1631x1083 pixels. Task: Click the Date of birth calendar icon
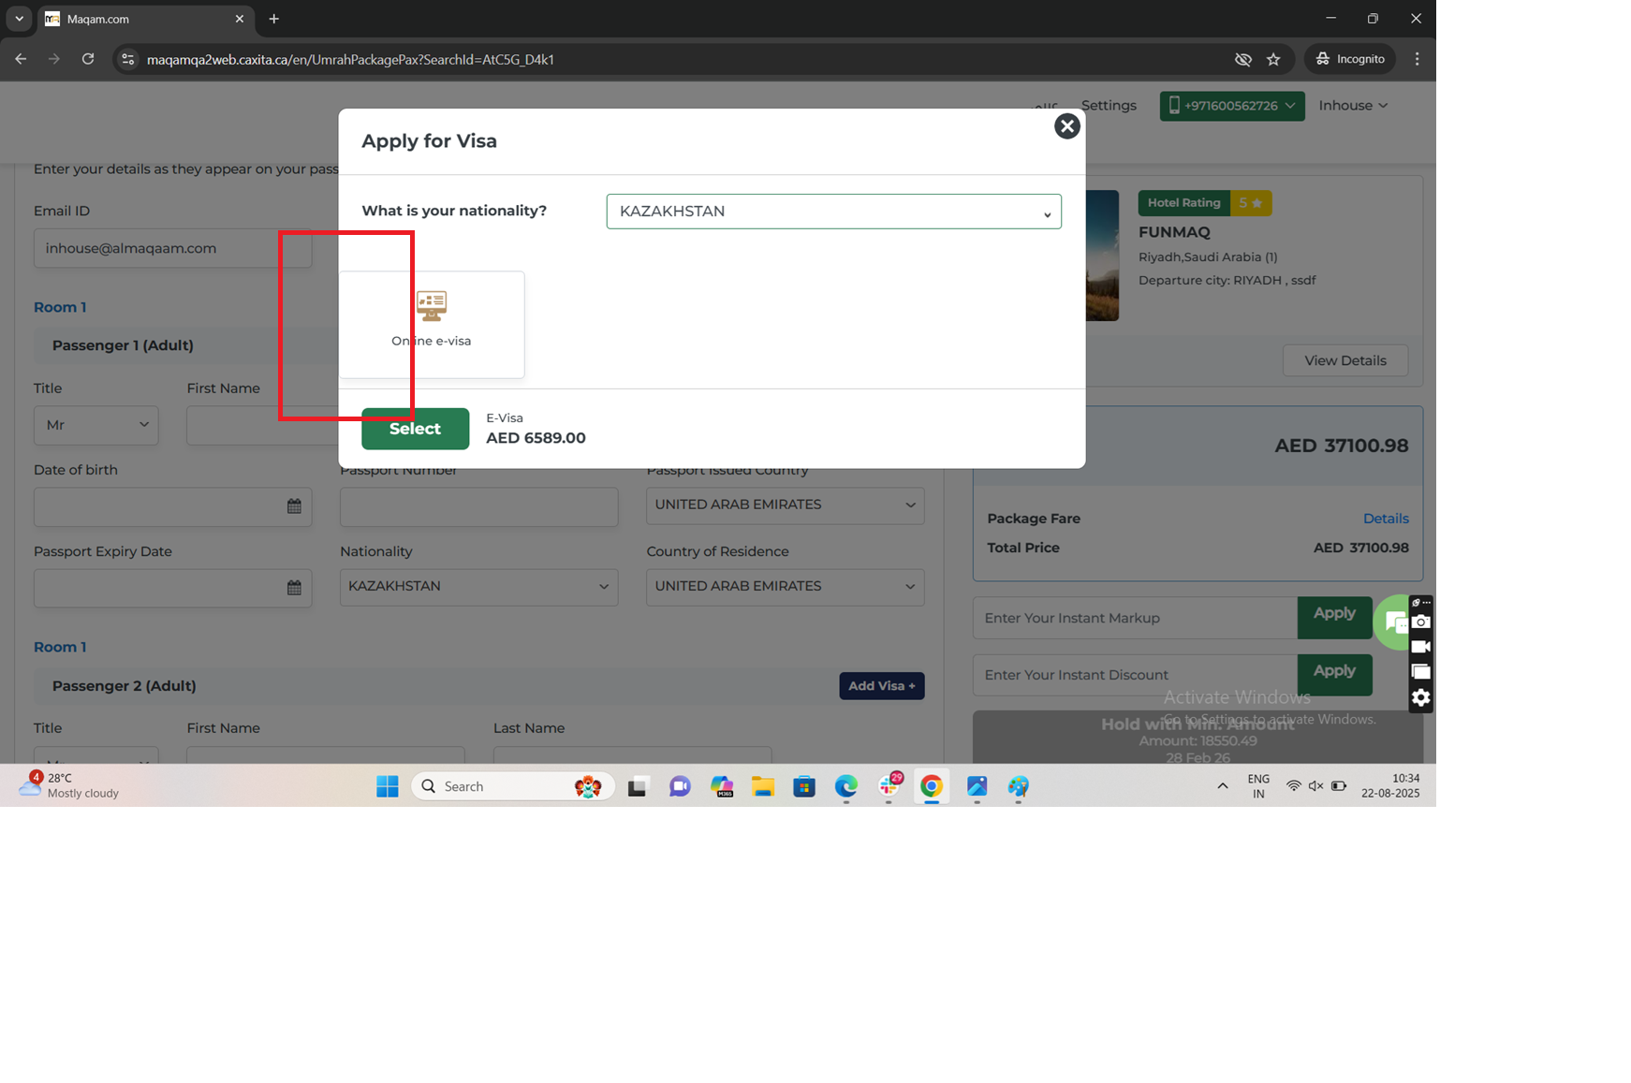(x=294, y=506)
